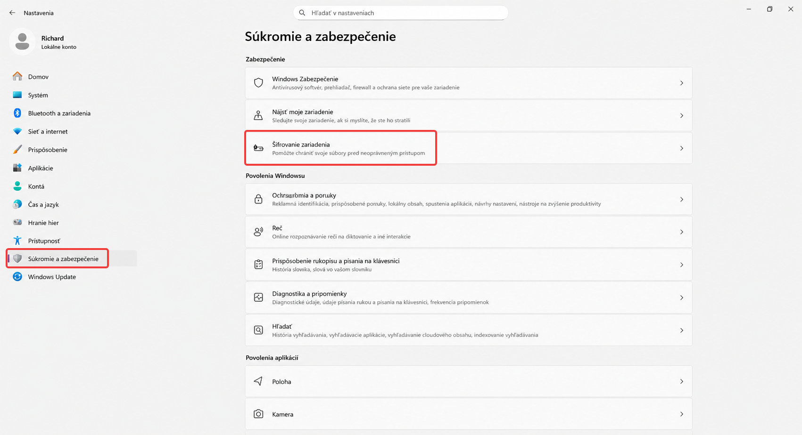Image resolution: width=802 pixels, height=435 pixels.
Task: Open the Reč settings row
Action: [x=469, y=232]
